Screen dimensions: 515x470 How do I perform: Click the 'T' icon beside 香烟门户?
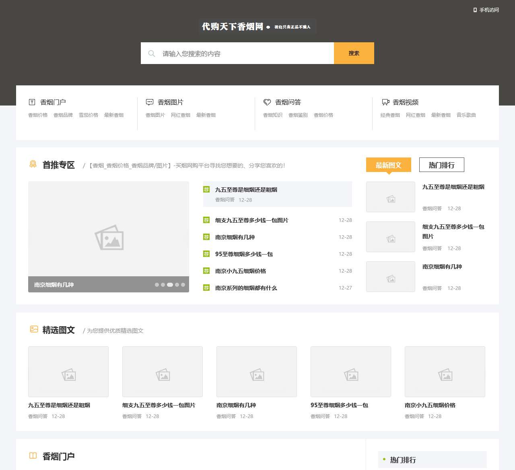[32, 102]
